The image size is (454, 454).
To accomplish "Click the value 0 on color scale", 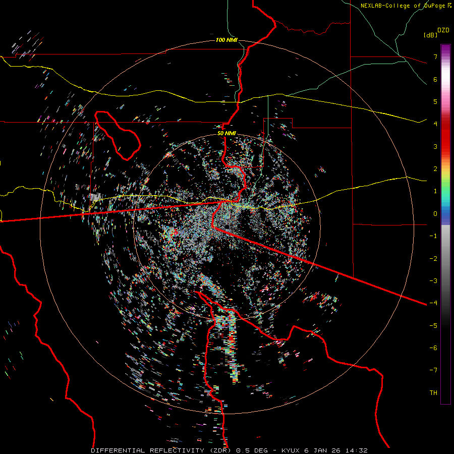I will pos(435,214).
